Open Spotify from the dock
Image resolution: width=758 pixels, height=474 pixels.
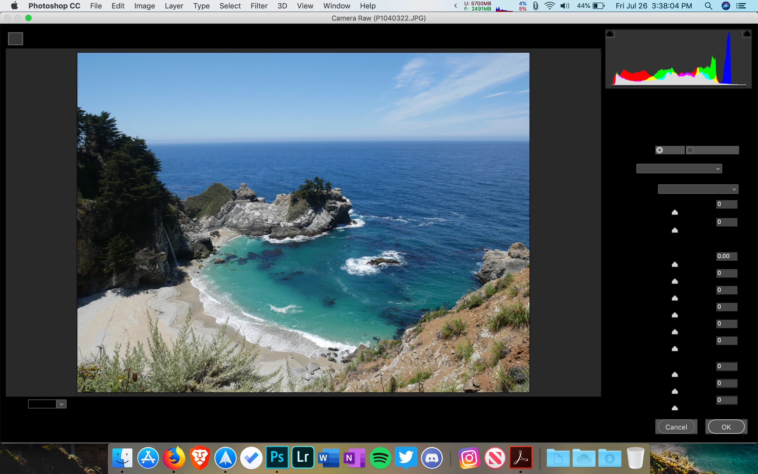pos(380,458)
